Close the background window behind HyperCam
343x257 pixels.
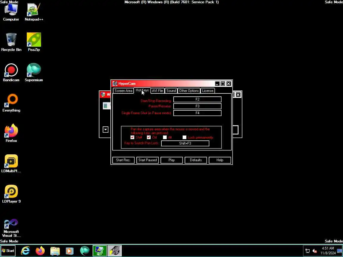[238, 95]
